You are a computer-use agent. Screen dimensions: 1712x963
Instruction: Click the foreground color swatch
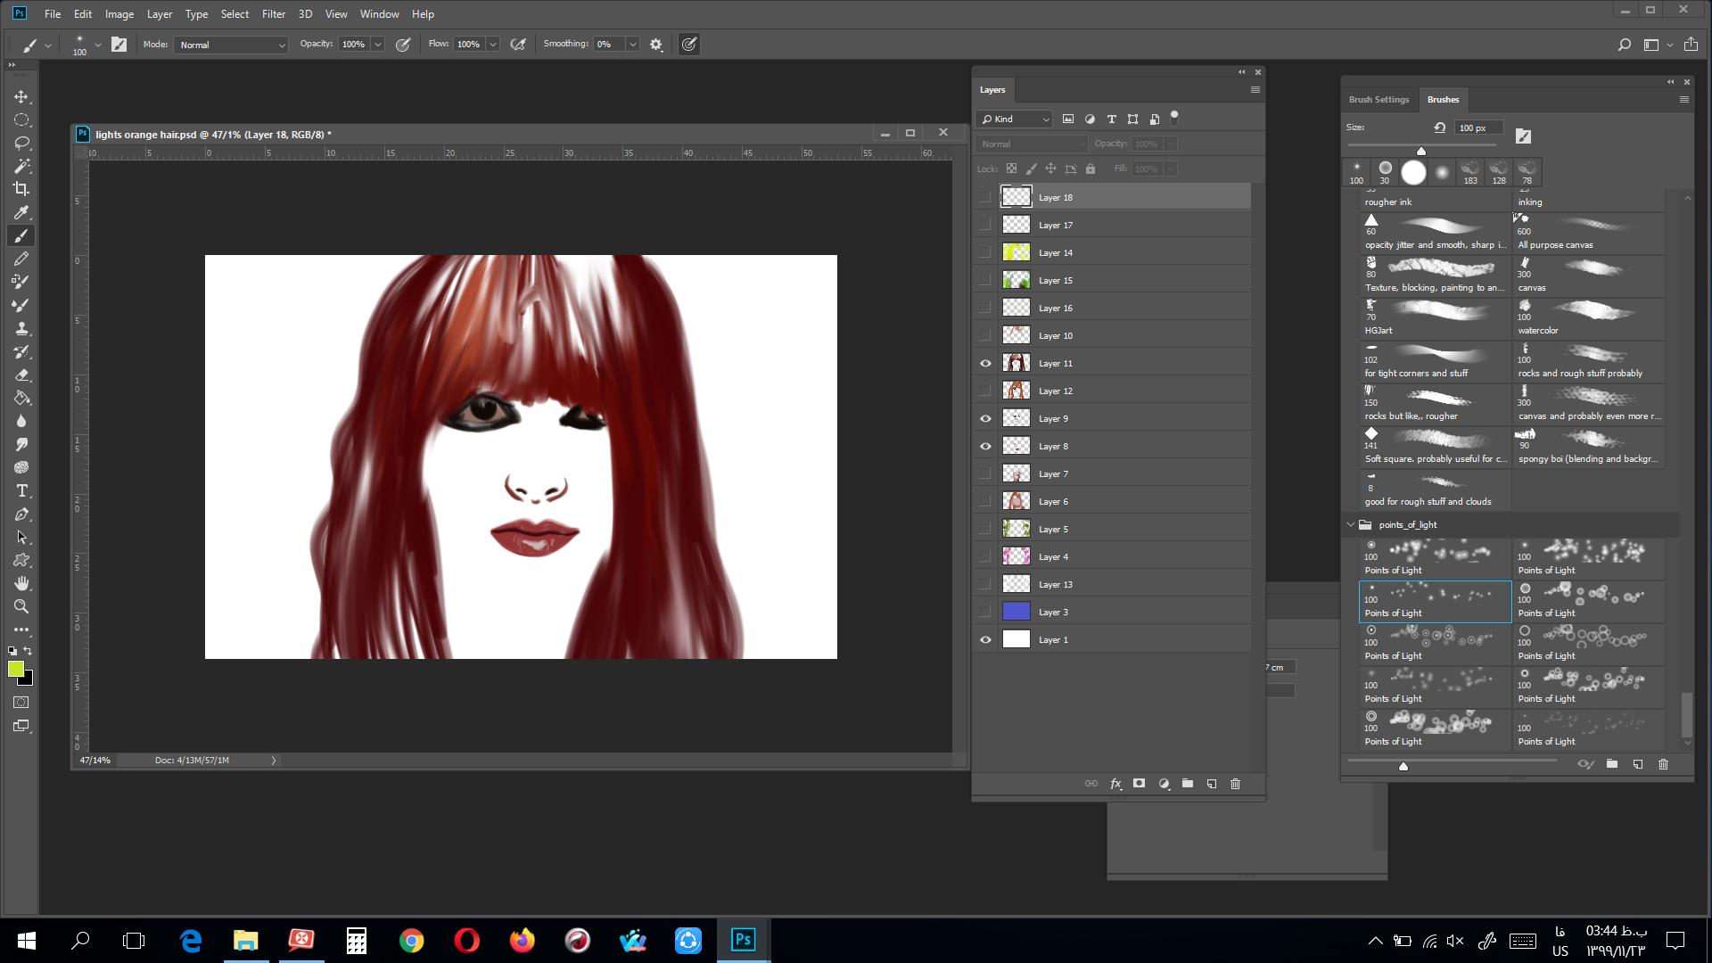coord(15,669)
